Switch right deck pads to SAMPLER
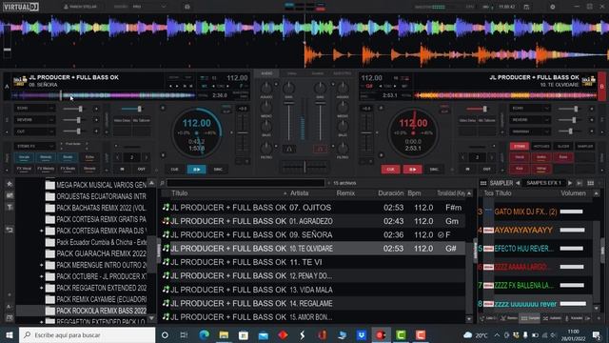Screen dimensions: 609x343 point(585,146)
